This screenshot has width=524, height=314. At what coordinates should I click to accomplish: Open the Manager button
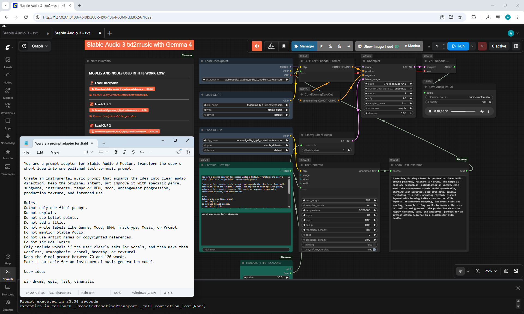coord(304,46)
